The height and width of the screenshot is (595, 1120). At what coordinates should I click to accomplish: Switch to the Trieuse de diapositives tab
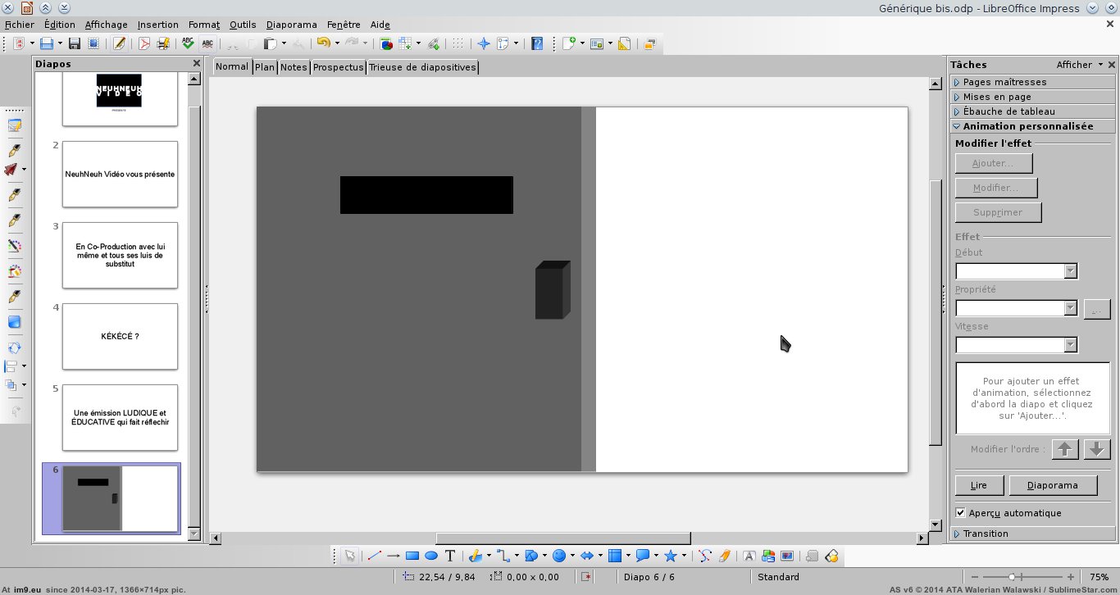[422, 67]
